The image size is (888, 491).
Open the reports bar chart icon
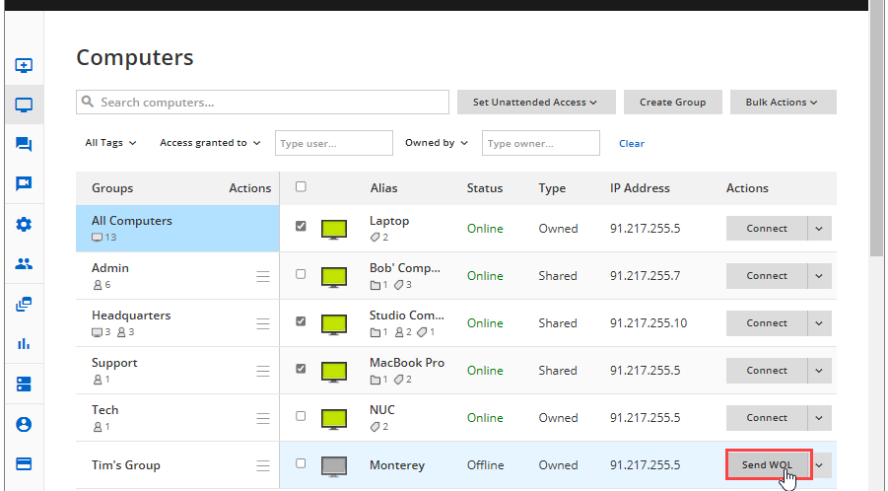pos(24,344)
